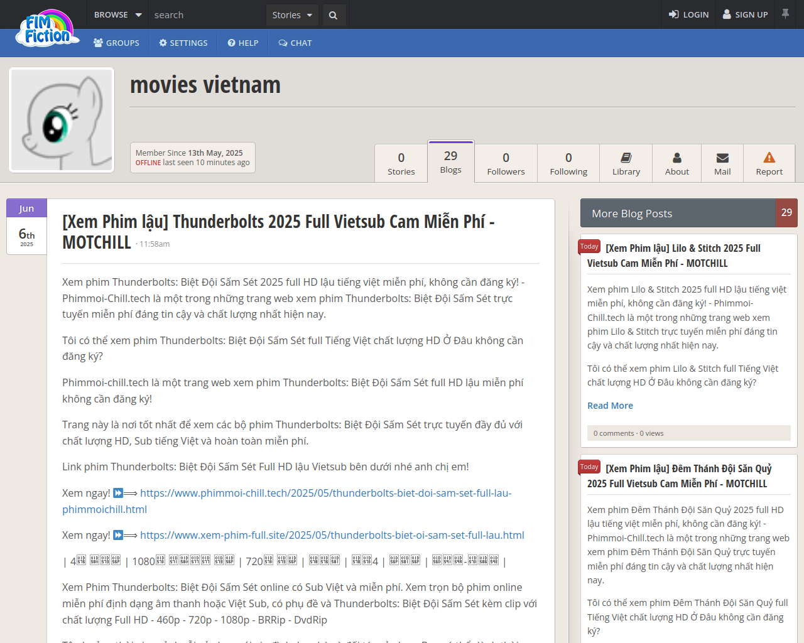The width and height of the screenshot is (804, 643).
Task: Open the About tab
Action: click(x=677, y=163)
